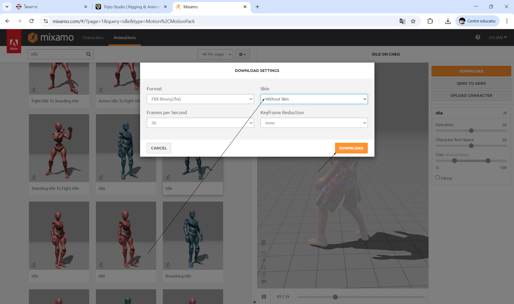
Task: Click the Overdrive slider handle
Action: 471,131
